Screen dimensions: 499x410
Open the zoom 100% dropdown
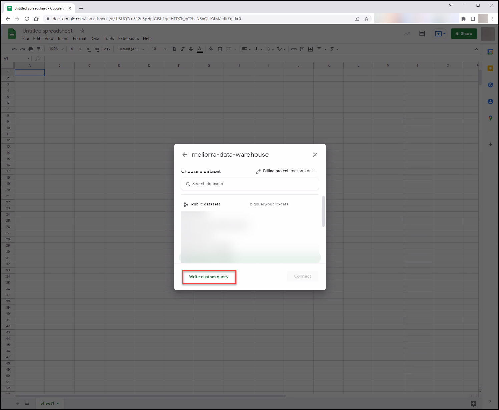(56, 49)
